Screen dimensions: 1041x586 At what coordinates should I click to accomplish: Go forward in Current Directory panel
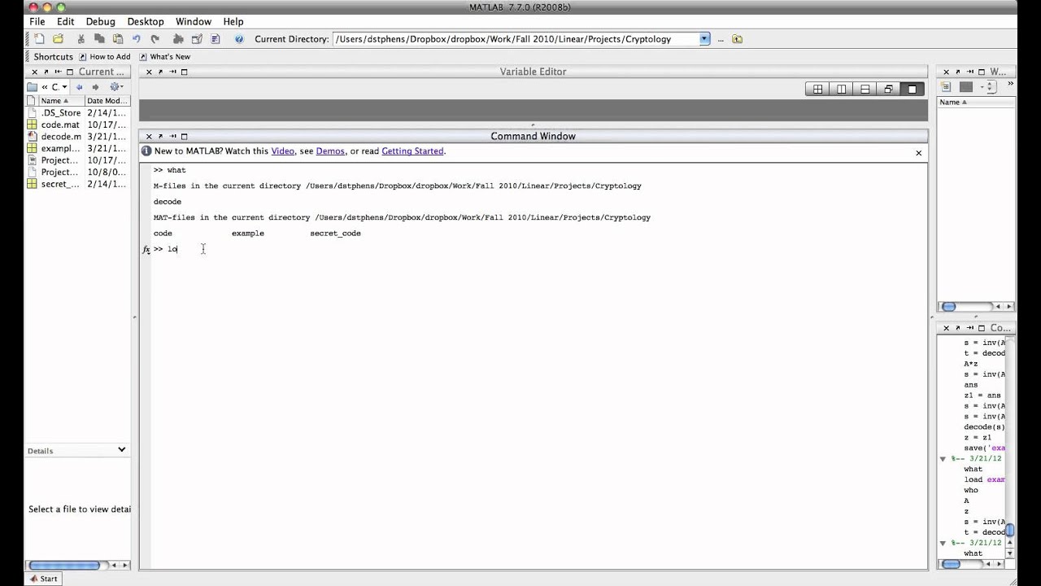[95, 87]
